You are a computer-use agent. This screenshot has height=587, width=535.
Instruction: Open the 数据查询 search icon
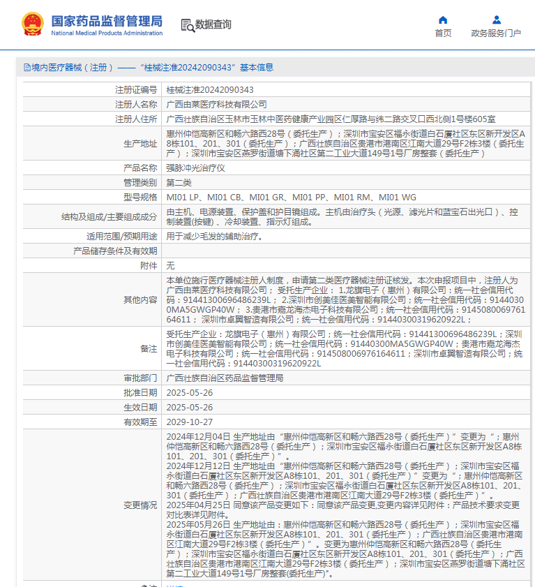click(x=188, y=25)
